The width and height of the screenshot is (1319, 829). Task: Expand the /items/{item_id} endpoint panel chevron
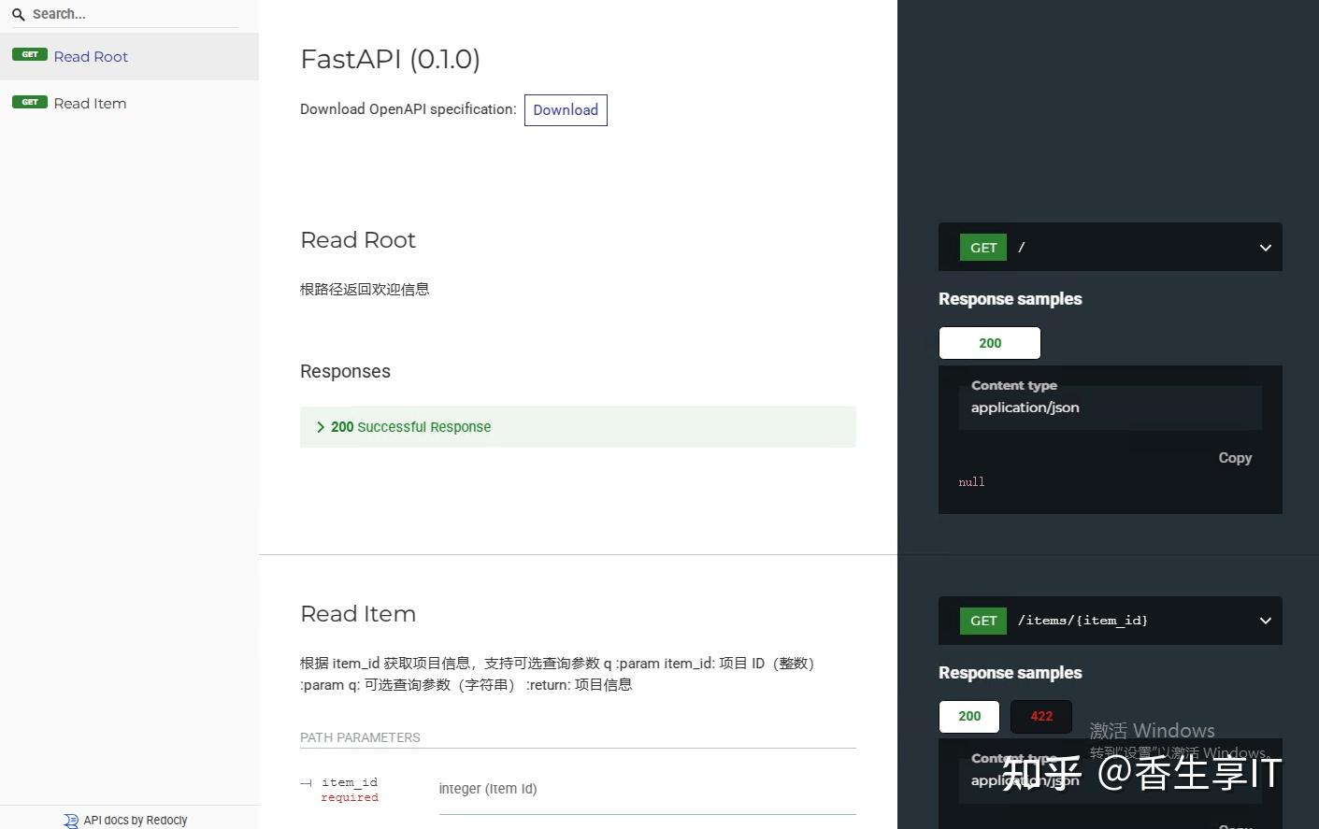[1265, 620]
